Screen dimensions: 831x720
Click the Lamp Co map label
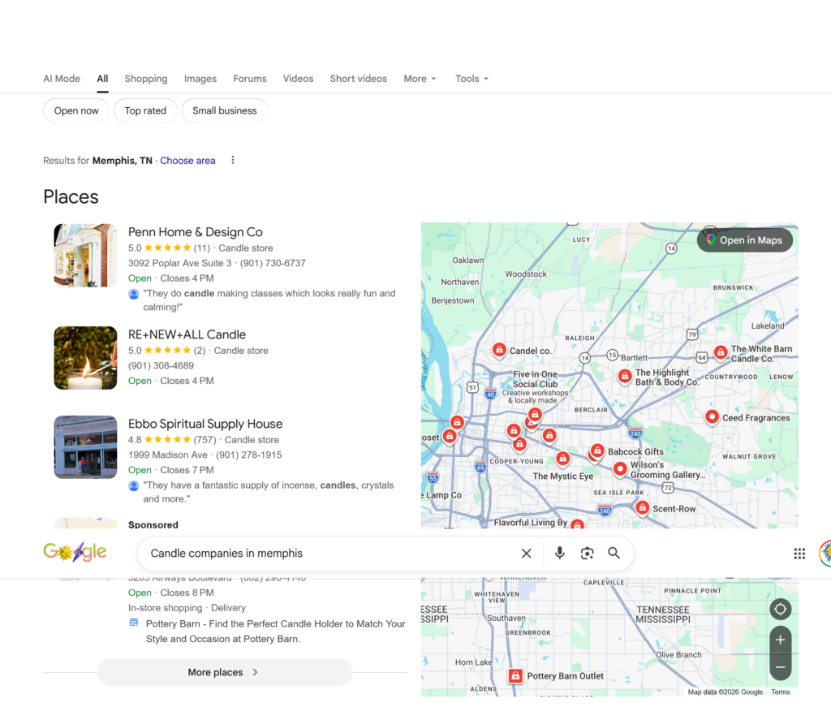pyautogui.click(x=442, y=494)
